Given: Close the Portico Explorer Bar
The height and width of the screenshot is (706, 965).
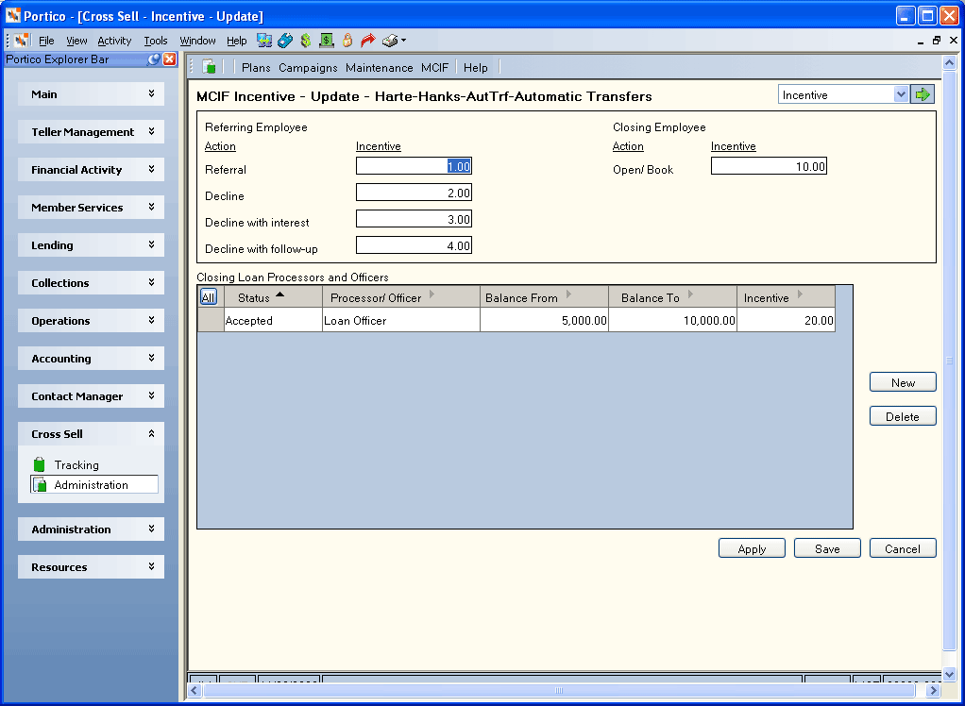Looking at the screenshot, I should click(x=169, y=59).
